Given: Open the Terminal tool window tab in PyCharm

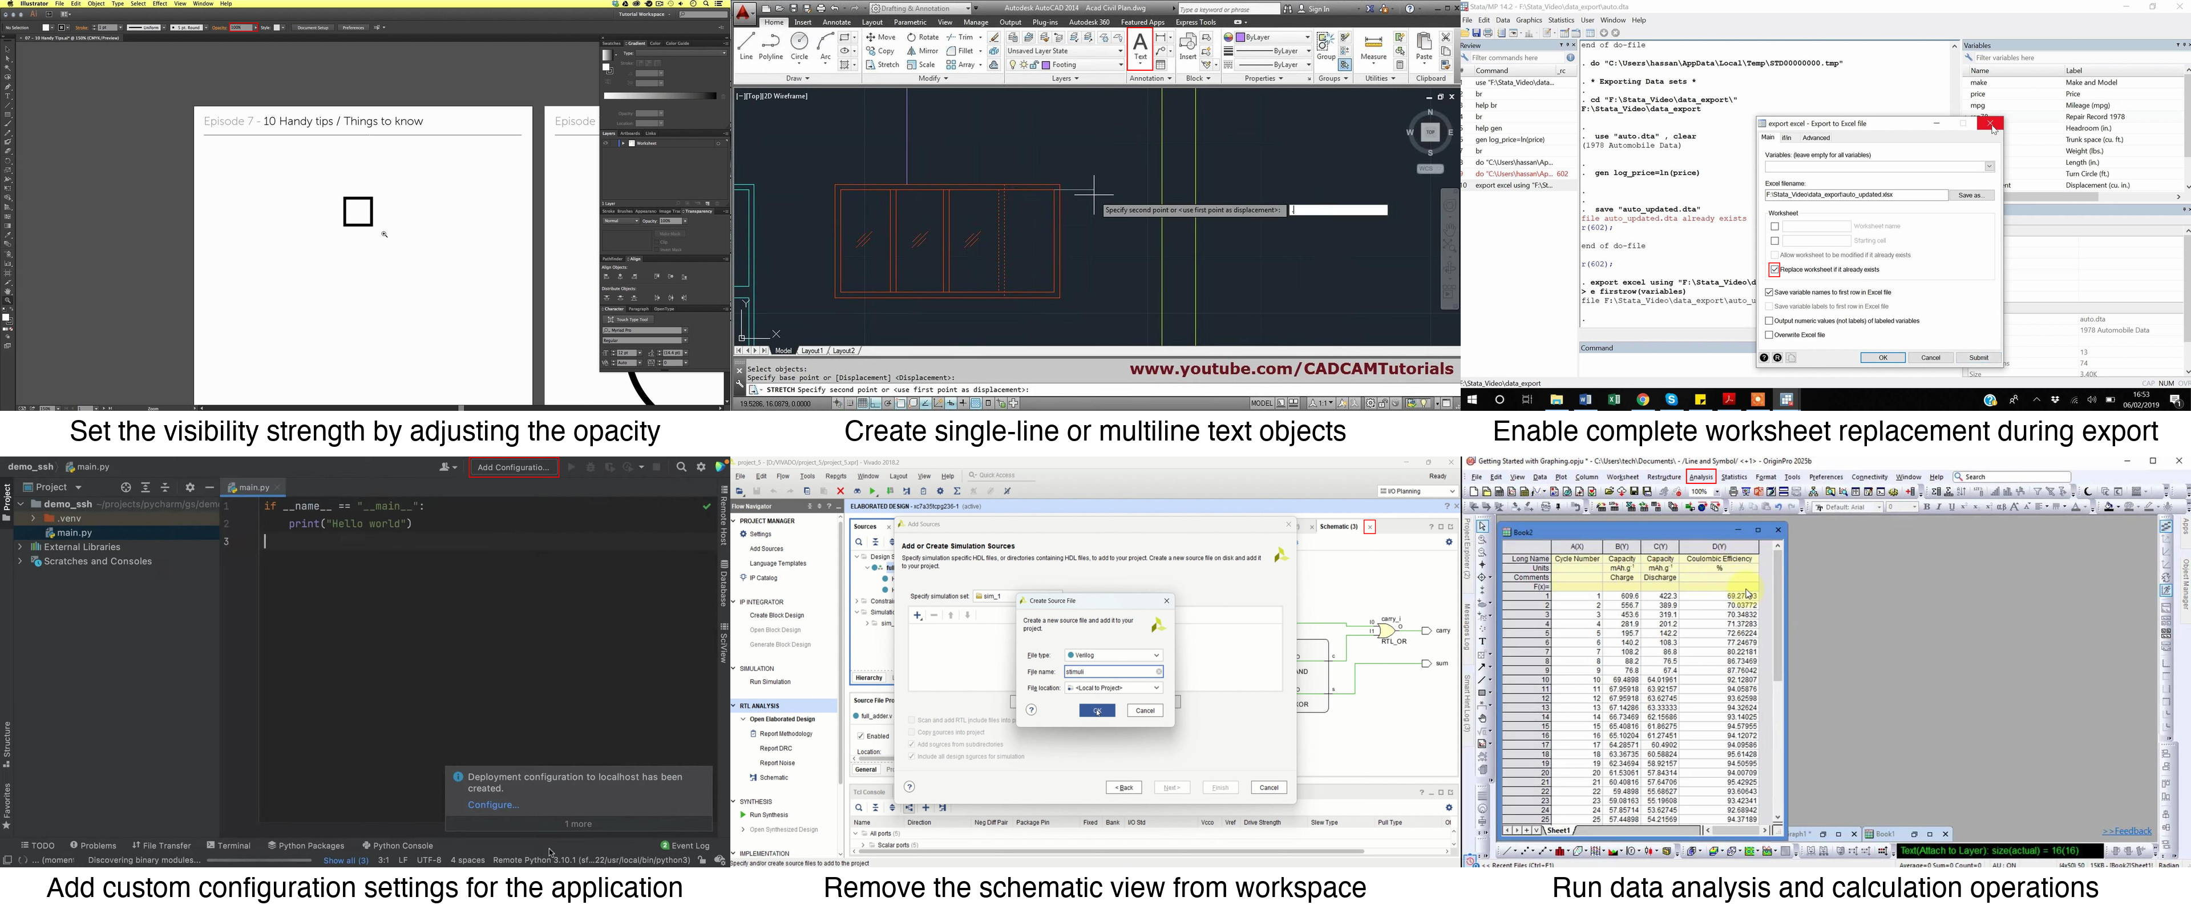Looking at the screenshot, I should [x=229, y=846].
